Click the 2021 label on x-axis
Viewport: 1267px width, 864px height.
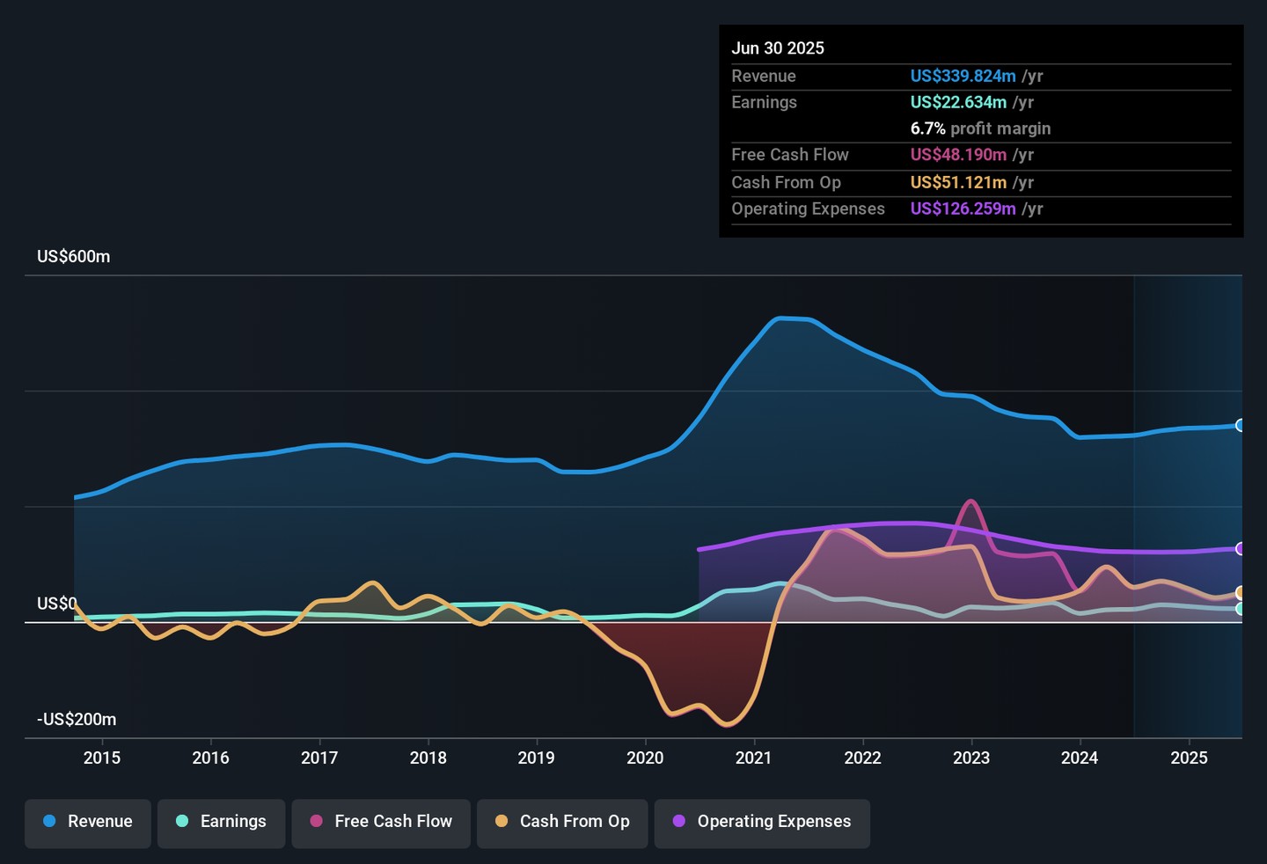click(753, 758)
